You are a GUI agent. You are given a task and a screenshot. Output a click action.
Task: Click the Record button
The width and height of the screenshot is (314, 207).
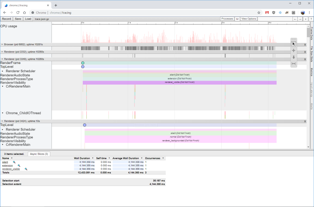[x=6, y=19]
